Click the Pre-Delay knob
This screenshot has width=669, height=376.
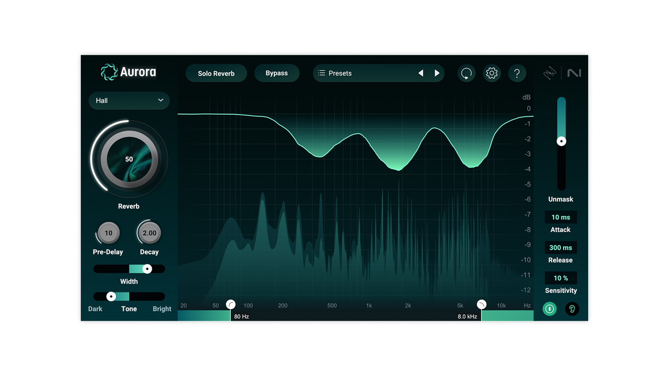(108, 233)
